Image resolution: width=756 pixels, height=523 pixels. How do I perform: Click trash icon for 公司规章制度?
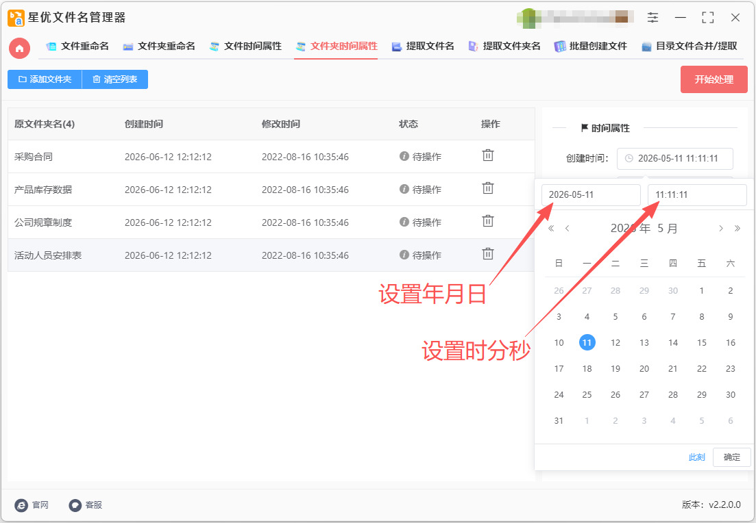(x=488, y=221)
